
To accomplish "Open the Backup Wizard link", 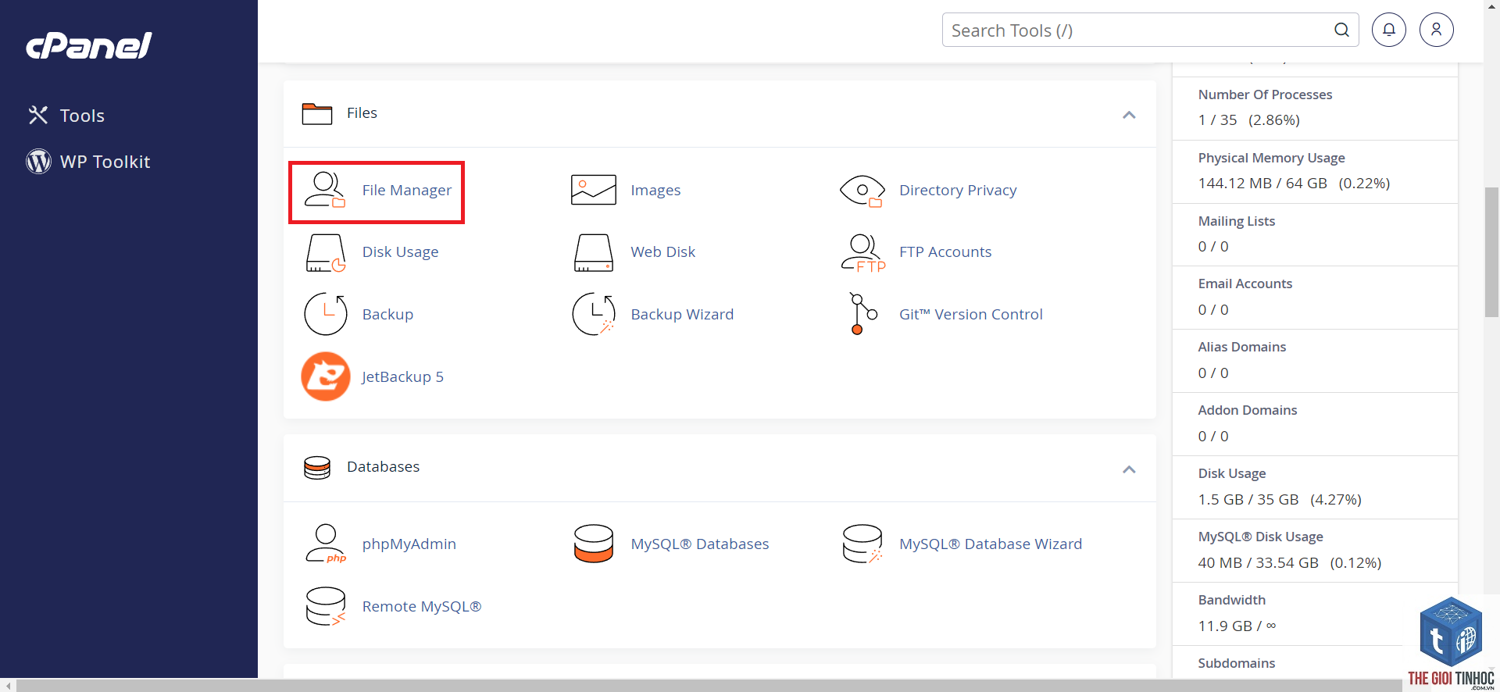I will coord(682,314).
